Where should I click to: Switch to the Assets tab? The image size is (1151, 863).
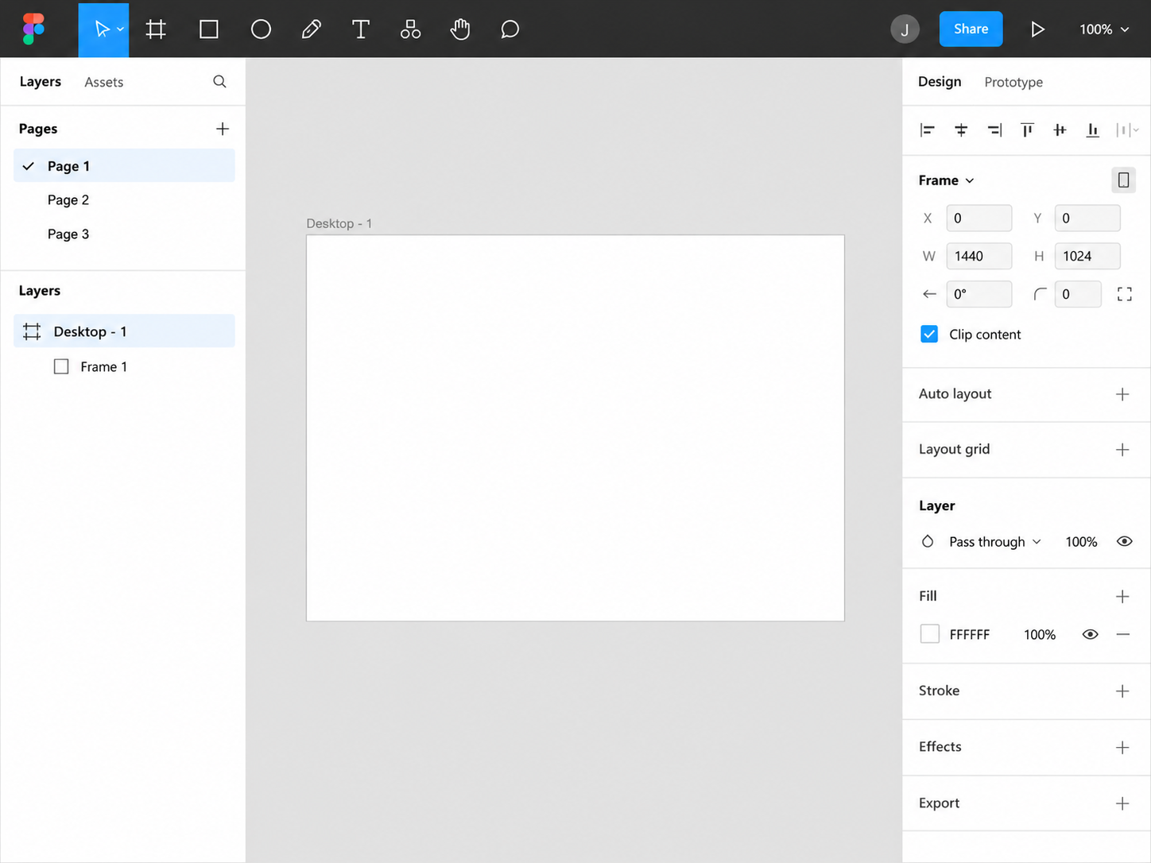[104, 82]
